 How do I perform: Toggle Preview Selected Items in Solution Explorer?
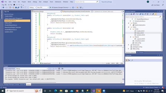(155, 14)
